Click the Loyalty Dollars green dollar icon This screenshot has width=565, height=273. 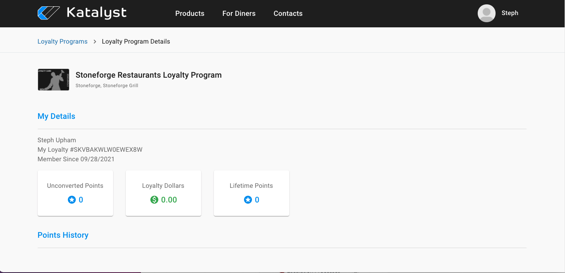(154, 200)
